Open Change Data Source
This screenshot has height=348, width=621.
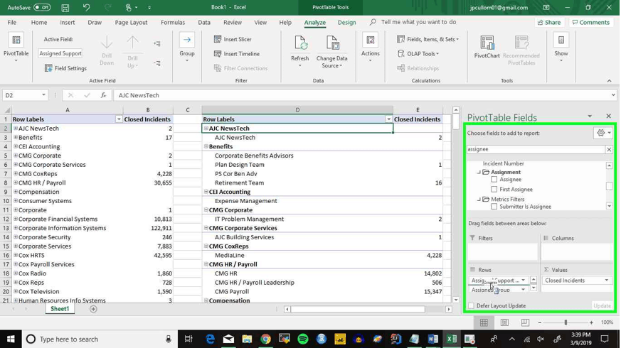(x=332, y=51)
